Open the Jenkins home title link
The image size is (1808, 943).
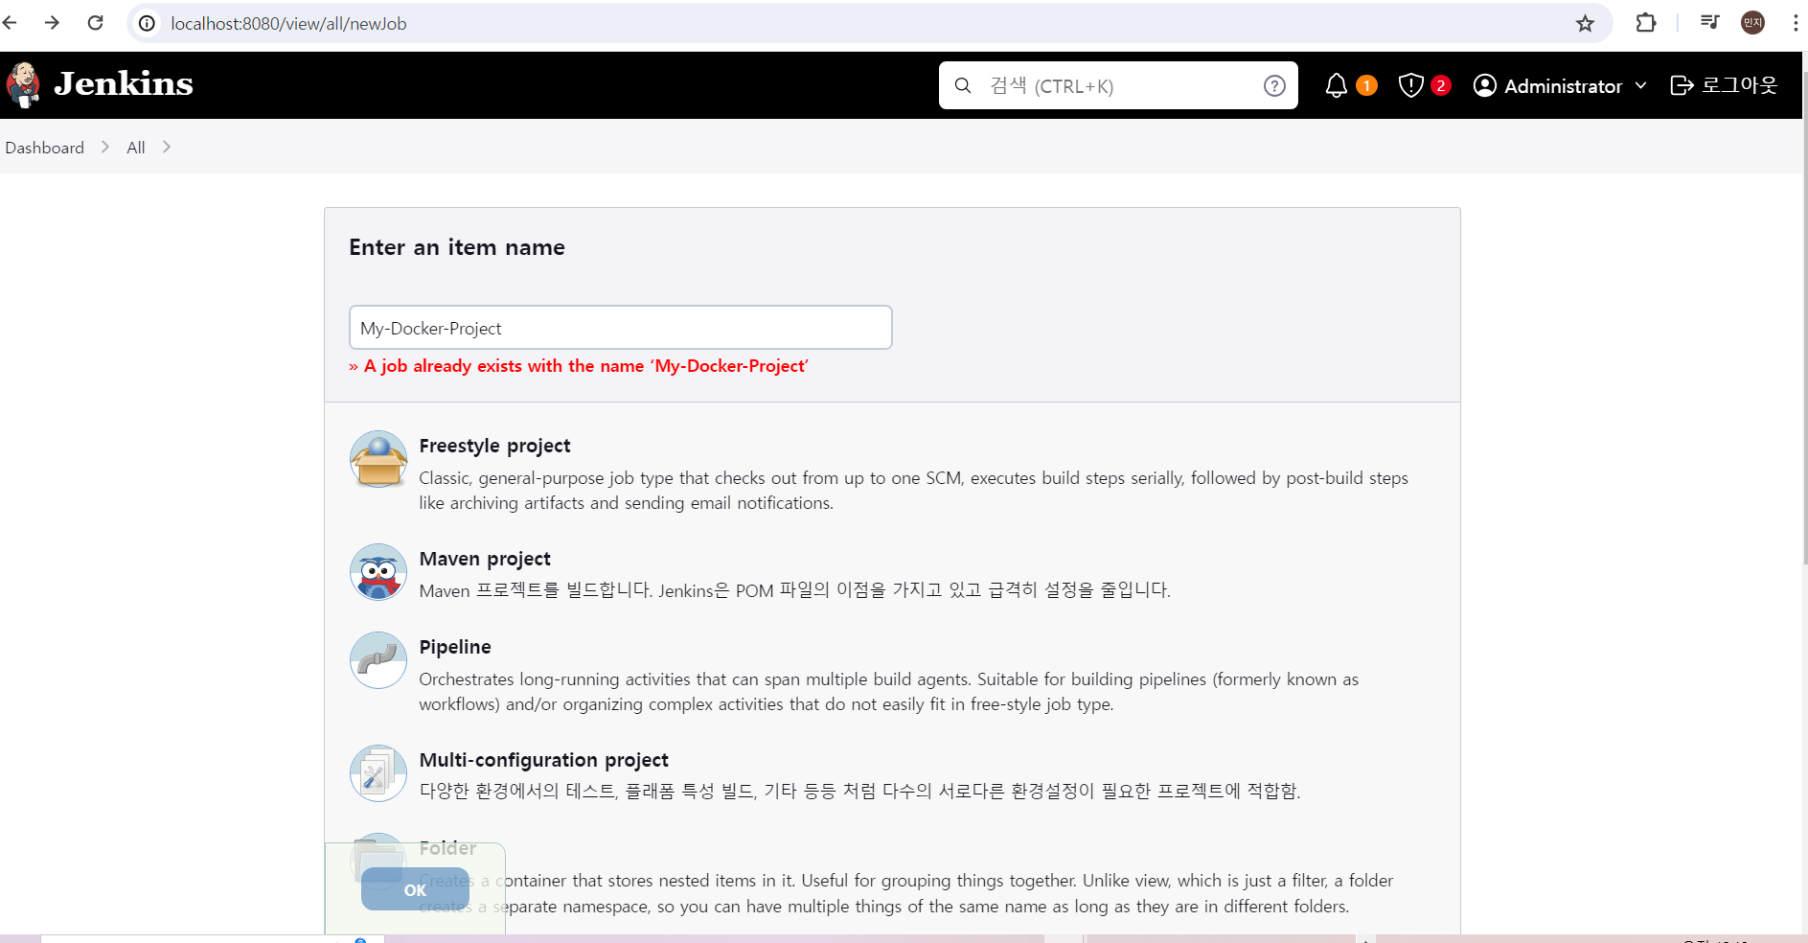[x=124, y=84]
